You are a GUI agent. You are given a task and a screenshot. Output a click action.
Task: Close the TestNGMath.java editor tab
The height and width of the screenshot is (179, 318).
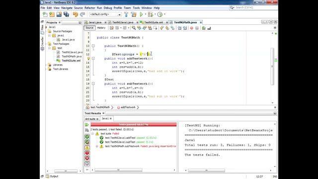click(201, 22)
